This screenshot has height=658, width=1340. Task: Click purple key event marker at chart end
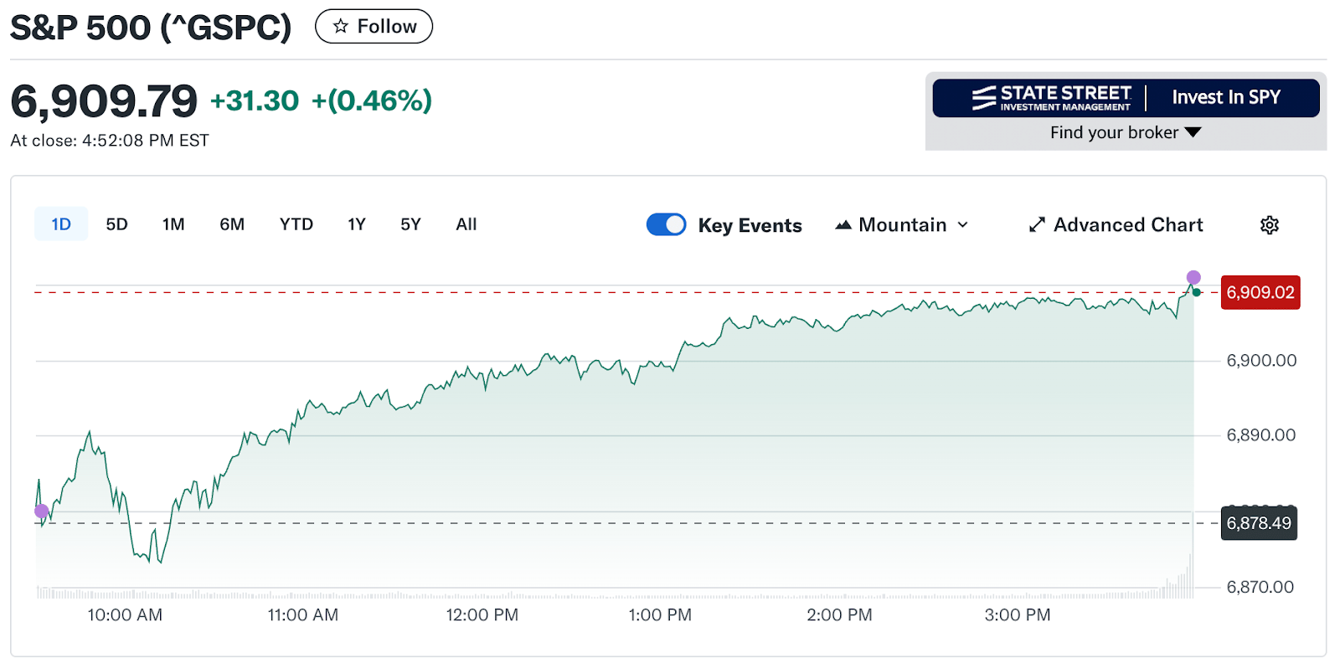pyautogui.click(x=1193, y=277)
